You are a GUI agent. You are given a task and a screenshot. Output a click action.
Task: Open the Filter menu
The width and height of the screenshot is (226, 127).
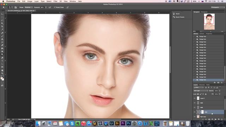(55, 1)
